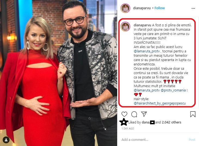This screenshot has height=146, width=199.
Task: Like the post with the heart icon
Action: (x=124, y=114)
